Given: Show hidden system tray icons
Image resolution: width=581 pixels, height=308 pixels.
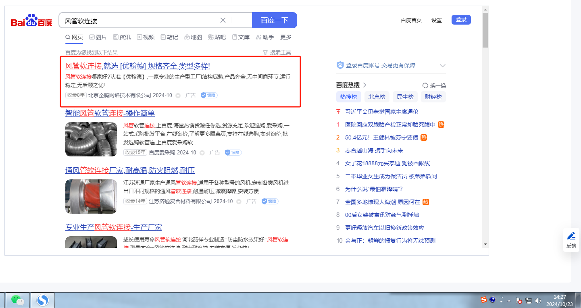Looking at the screenshot, I should pos(509,301).
